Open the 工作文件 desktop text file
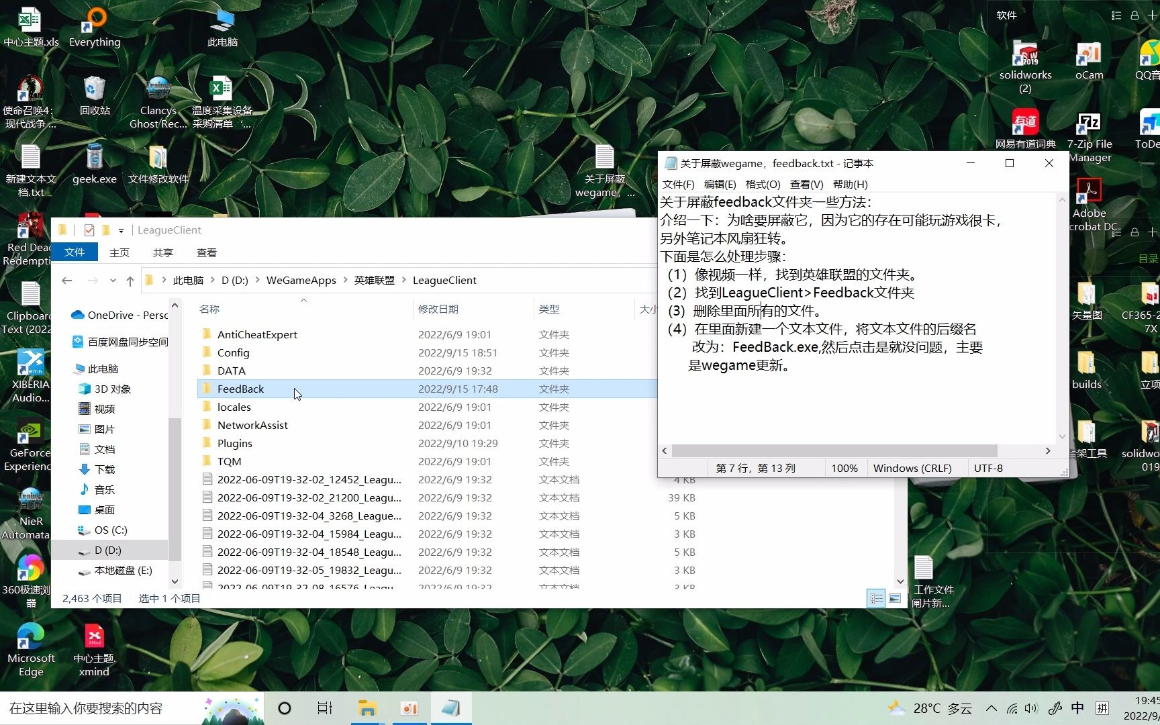The image size is (1160, 725). click(x=930, y=581)
